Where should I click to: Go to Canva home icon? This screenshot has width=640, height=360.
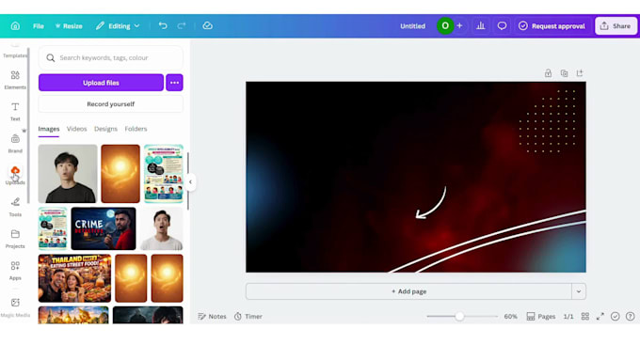click(15, 26)
